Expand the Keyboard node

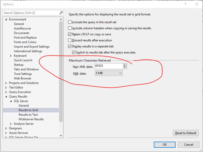11,56
